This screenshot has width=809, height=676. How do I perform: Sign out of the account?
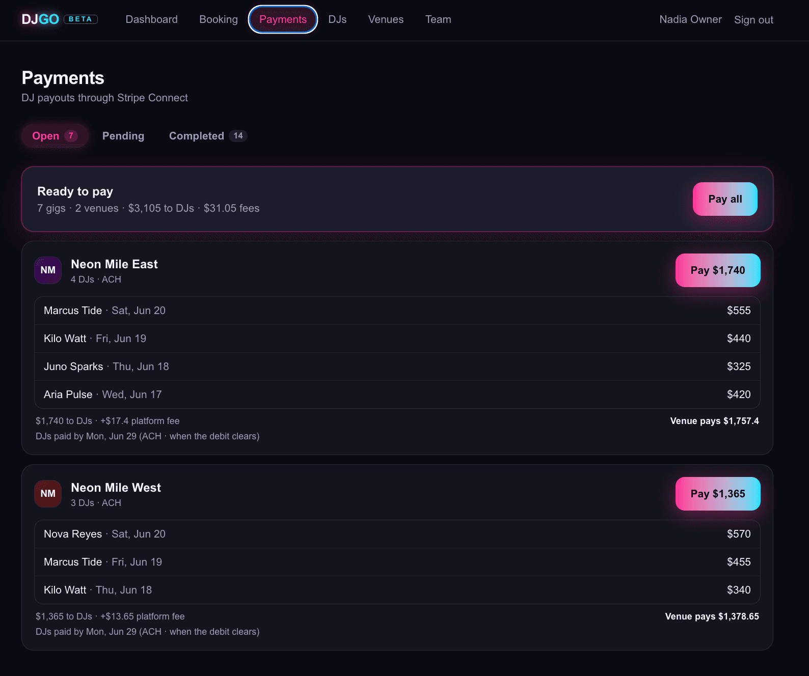coord(753,20)
